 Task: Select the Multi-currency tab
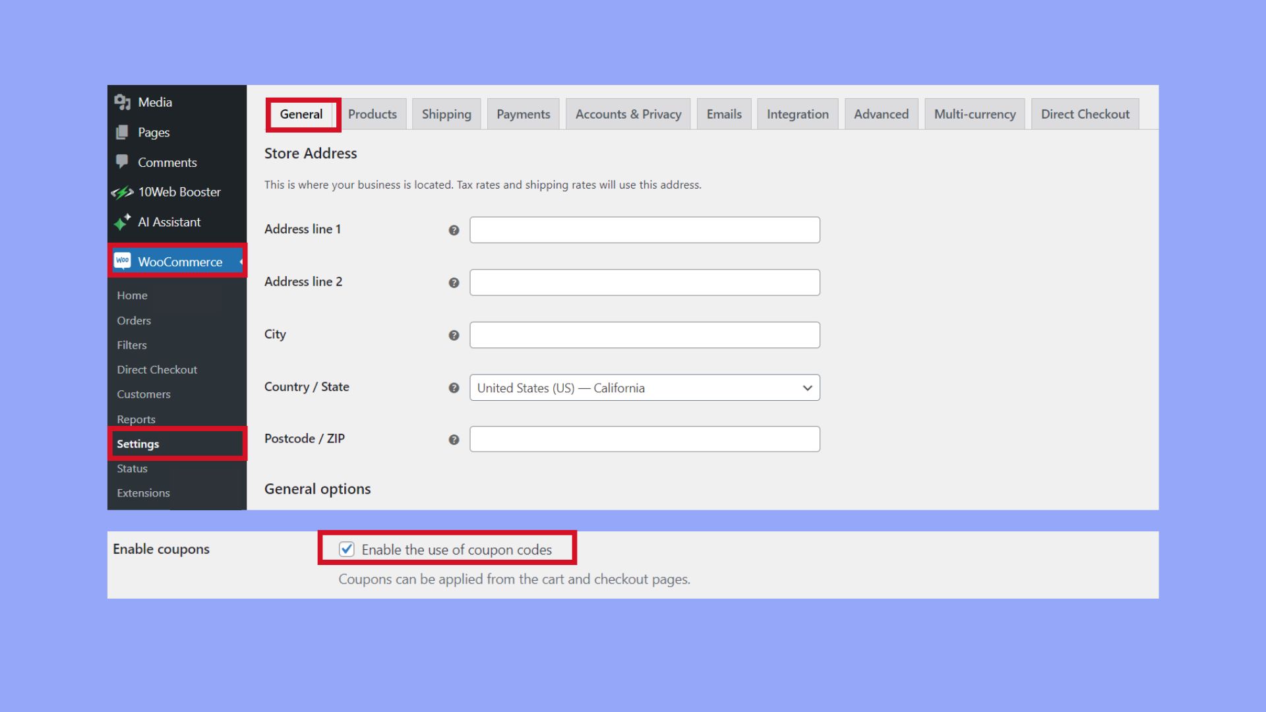[975, 113]
